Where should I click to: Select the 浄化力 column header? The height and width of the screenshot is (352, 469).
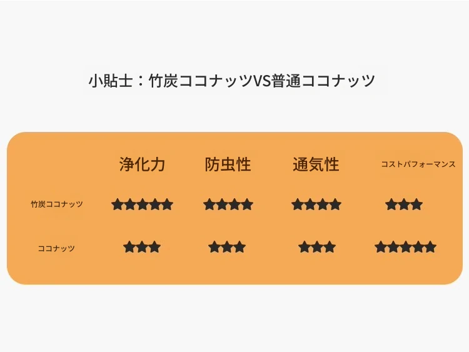(x=142, y=164)
